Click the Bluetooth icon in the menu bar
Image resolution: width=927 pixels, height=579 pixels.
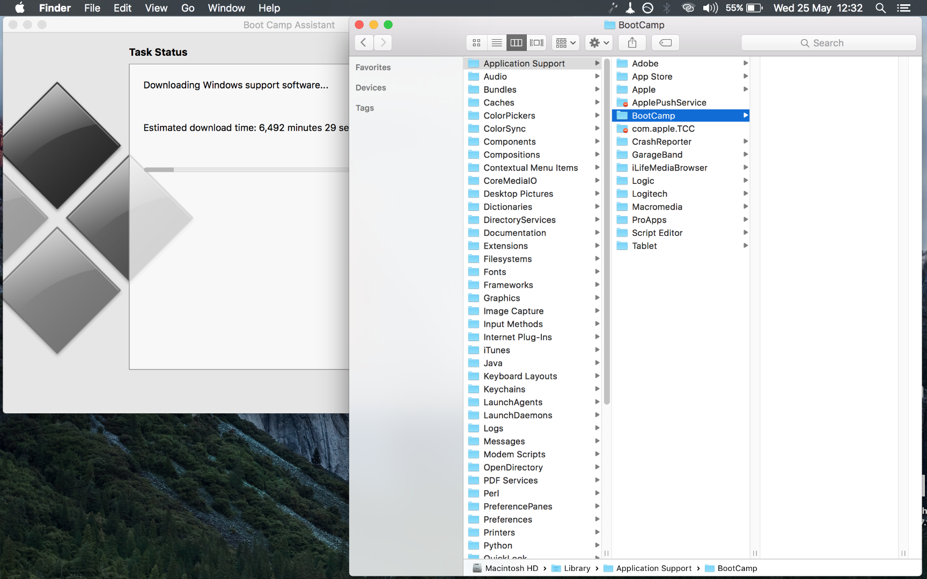point(667,8)
